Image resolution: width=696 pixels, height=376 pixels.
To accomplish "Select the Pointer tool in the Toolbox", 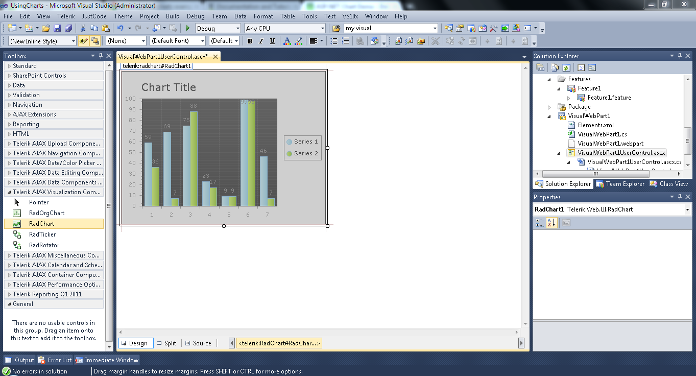I will coord(54,202).
